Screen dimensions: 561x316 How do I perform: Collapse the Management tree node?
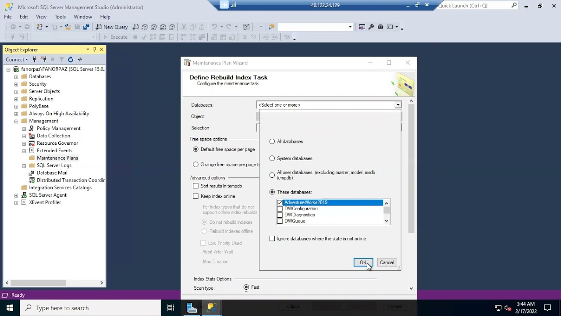point(16,121)
